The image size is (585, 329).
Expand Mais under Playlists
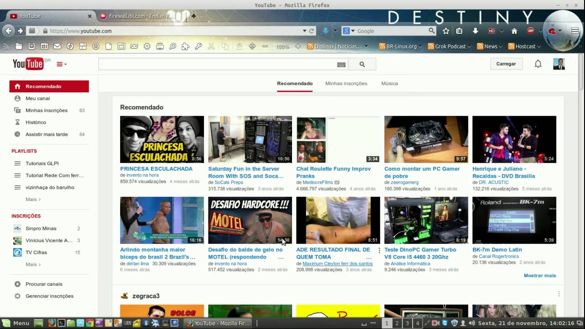click(x=33, y=199)
